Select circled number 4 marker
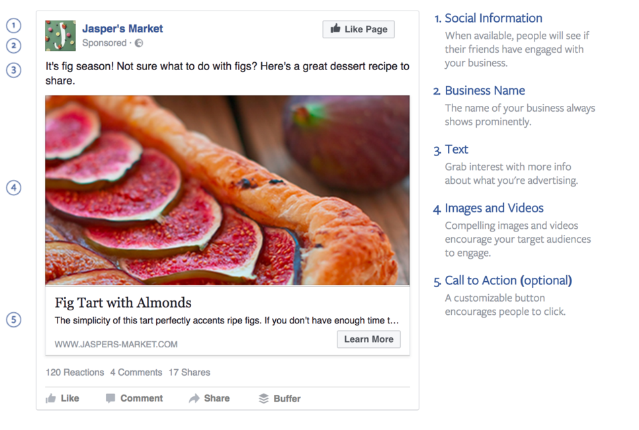 coord(13,187)
